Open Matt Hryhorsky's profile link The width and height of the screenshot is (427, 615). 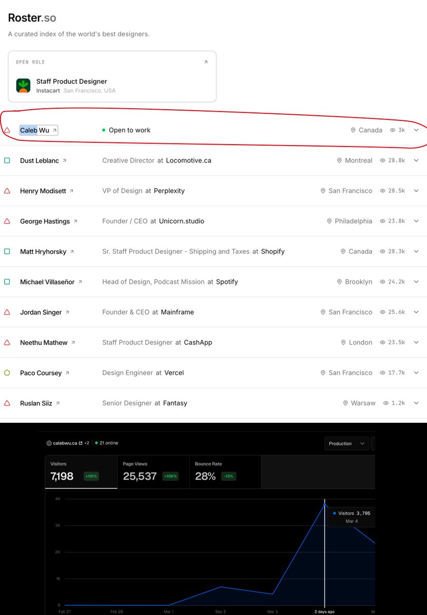[x=47, y=252]
